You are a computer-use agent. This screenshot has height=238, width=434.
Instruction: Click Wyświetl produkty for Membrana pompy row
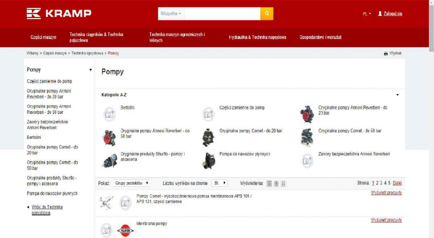pyautogui.click(x=386, y=220)
